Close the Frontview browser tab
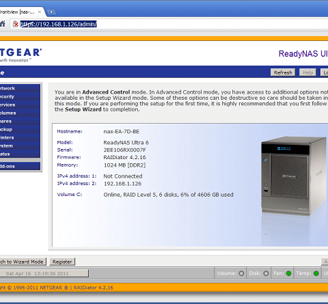 (40, 12)
